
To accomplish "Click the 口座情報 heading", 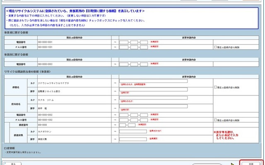I will 10,148.
